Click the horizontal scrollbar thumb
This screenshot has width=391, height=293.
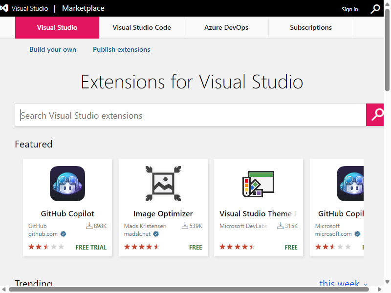coord(189,289)
